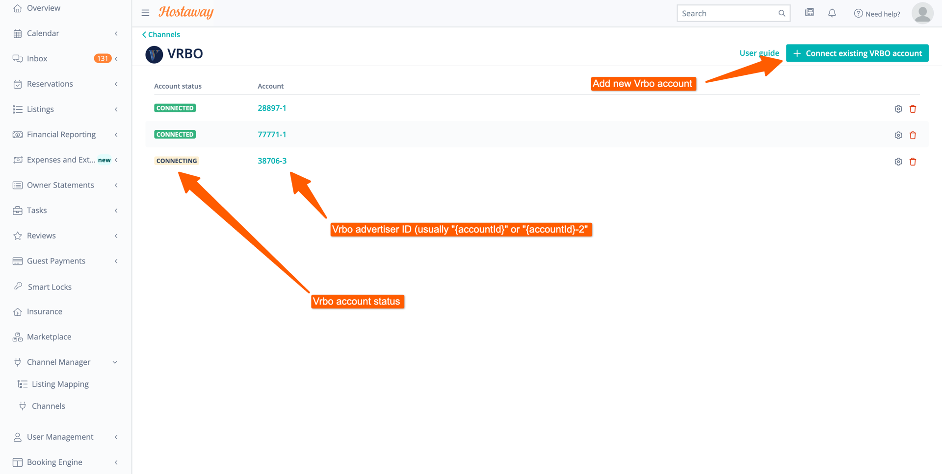Click the Owner Statements icon
942x474 pixels.
[18, 185]
